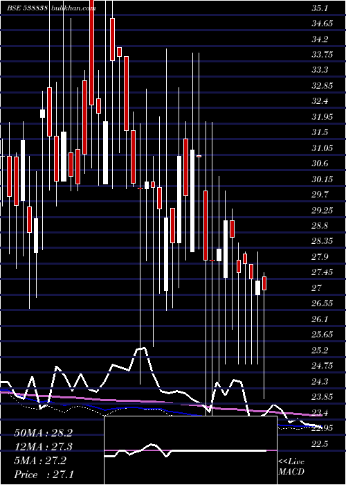Pick the 22.5 price level label
Screen dimensions: 346x485
(x=320, y=444)
